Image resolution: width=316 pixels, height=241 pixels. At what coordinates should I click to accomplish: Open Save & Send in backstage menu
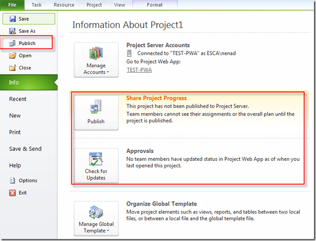[25, 149]
